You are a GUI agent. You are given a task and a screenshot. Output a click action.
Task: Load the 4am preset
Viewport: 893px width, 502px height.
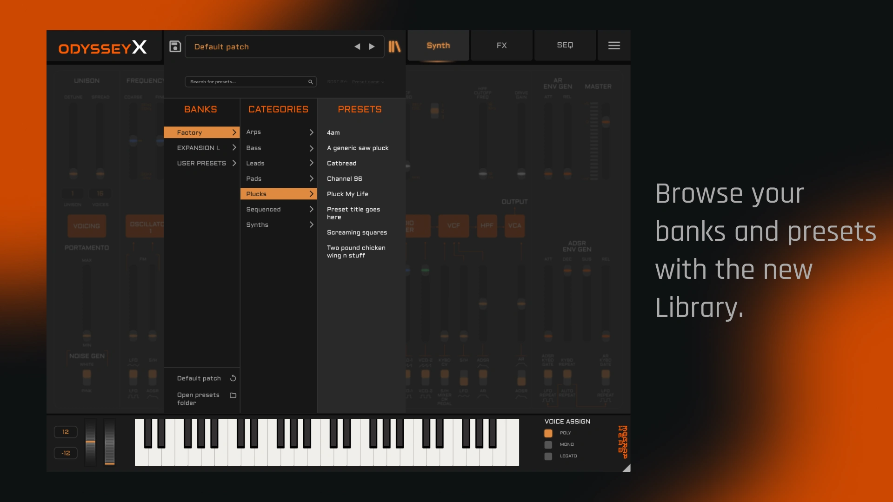333,132
